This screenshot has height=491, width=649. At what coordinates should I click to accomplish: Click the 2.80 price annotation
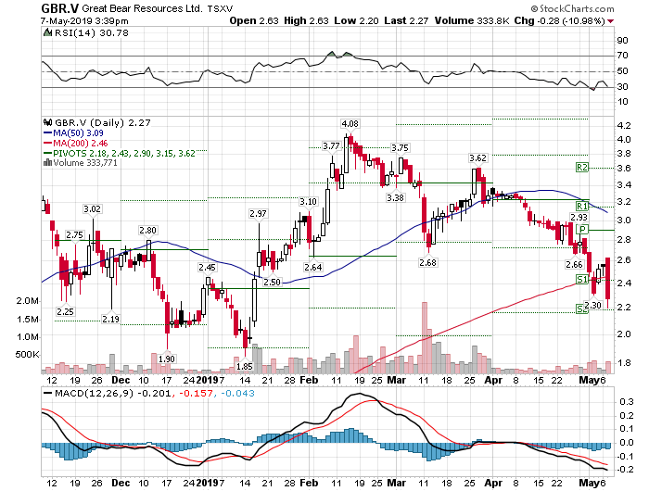tap(147, 230)
